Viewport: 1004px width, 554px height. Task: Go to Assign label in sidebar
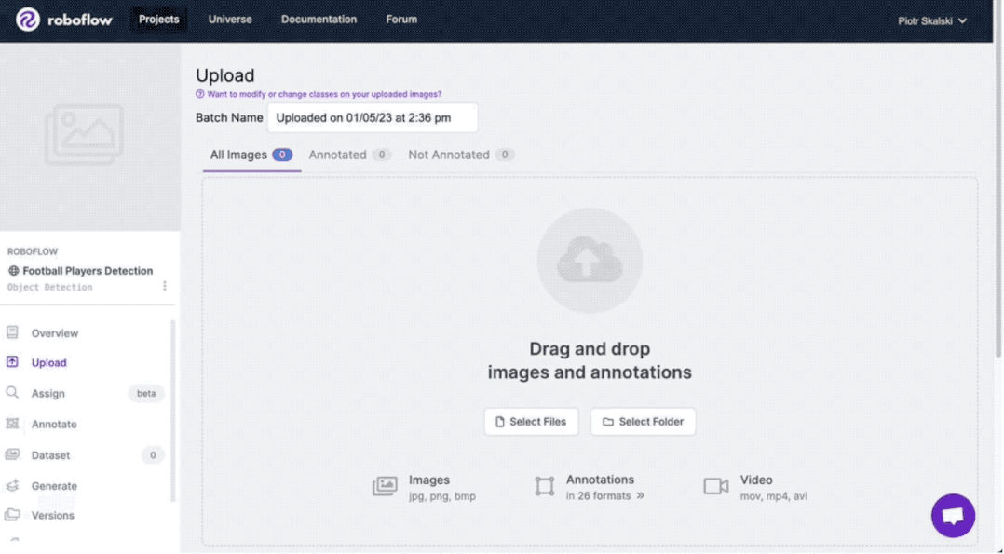click(x=48, y=393)
